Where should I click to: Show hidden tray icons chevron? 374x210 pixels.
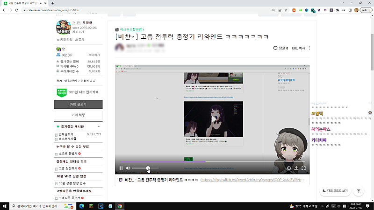(322, 206)
